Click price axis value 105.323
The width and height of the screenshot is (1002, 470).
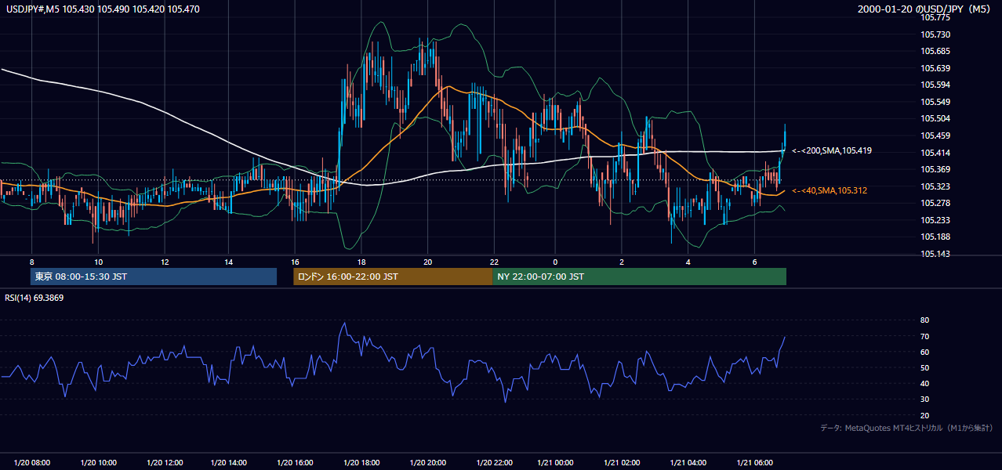point(935,186)
